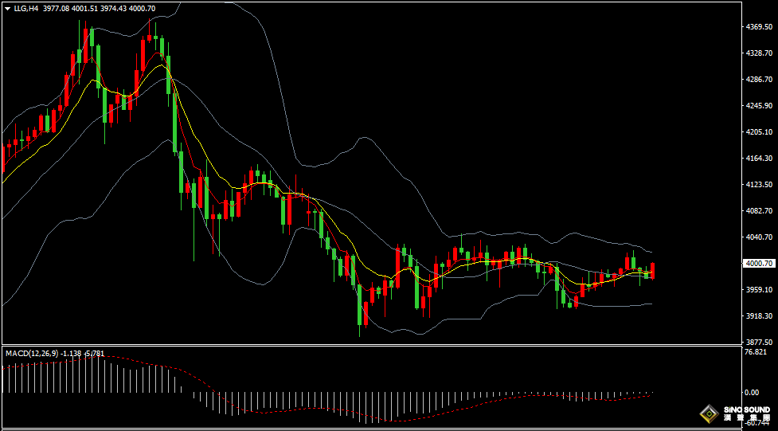778x431 pixels.
Task: Select the latest red candle at right edge
Action: 652,270
